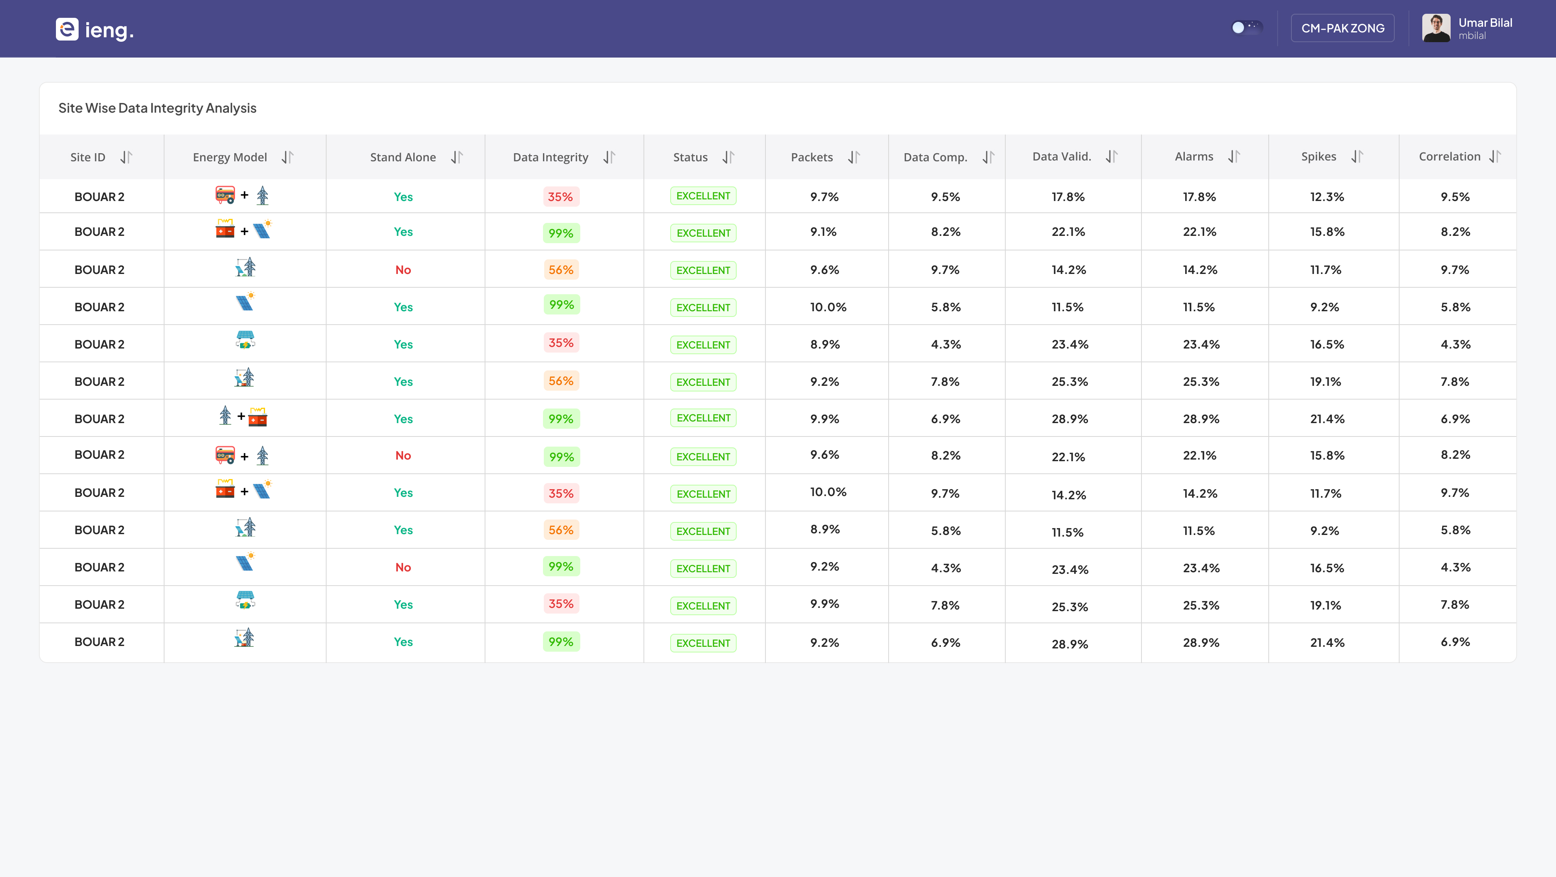Sort by Data Valid. column
This screenshot has width=1556, height=877.
[1111, 156]
